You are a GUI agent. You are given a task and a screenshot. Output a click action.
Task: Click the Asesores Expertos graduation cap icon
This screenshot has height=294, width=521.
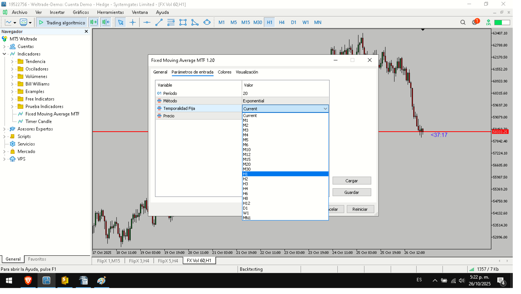[12, 129]
